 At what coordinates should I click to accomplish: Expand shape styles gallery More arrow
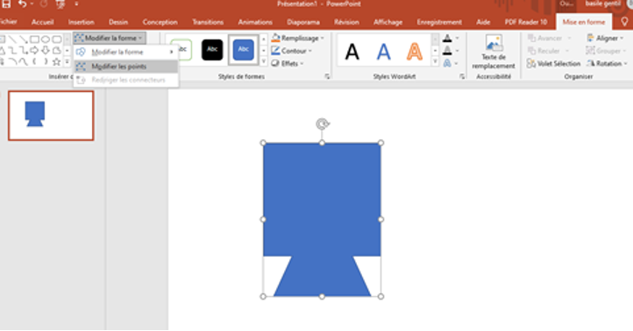(264, 61)
